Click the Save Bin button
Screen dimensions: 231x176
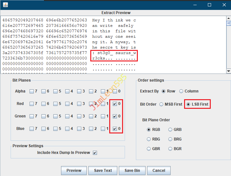132,171
